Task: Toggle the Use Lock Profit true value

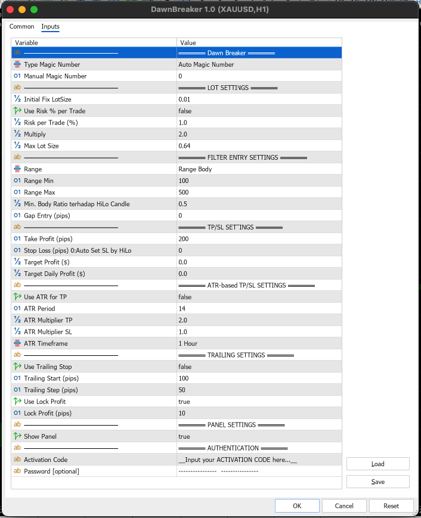Action: pos(259,401)
